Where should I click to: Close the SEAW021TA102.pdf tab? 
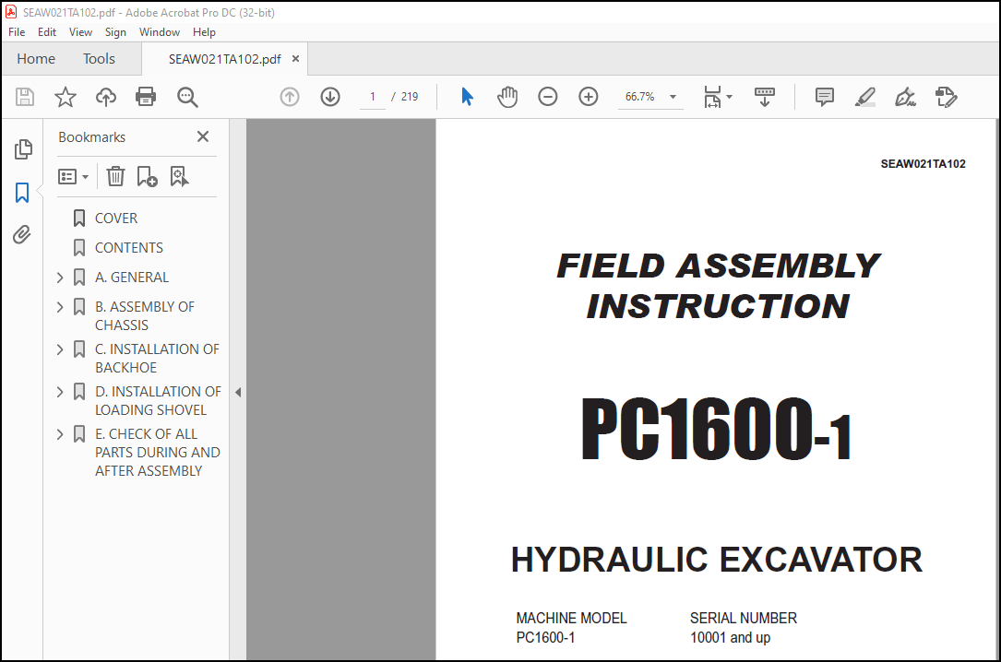[295, 59]
